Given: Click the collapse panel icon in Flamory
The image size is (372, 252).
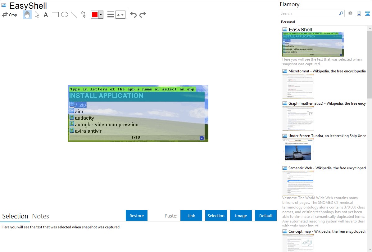Looking at the screenshot, I should [x=367, y=13].
